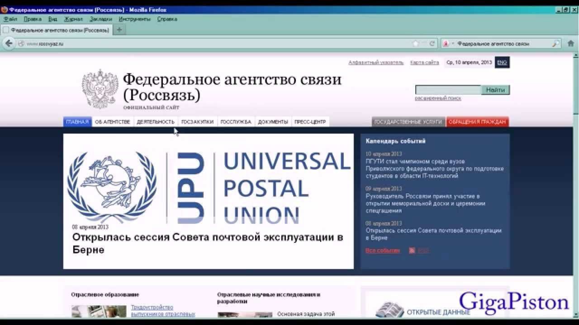Open the Инструменты menu
Image resolution: width=579 pixels, height=325 pixels.
[135, 19]
